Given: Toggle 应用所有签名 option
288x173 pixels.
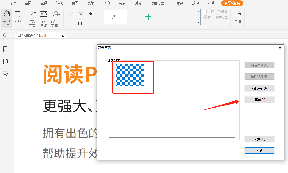Looking at the screenshot, I should pyautogui.click(x=204, y=17).
